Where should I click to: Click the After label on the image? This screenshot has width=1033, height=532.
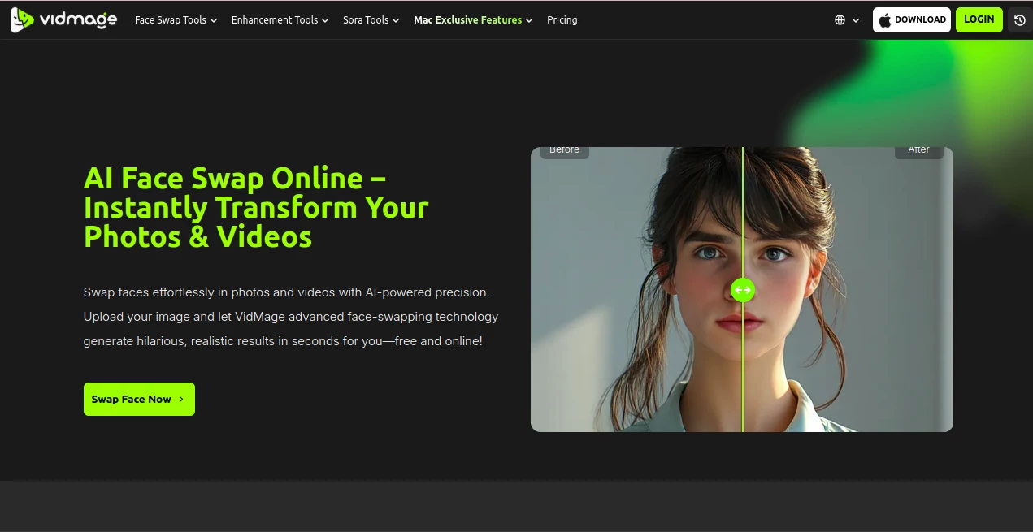[918, 149]
